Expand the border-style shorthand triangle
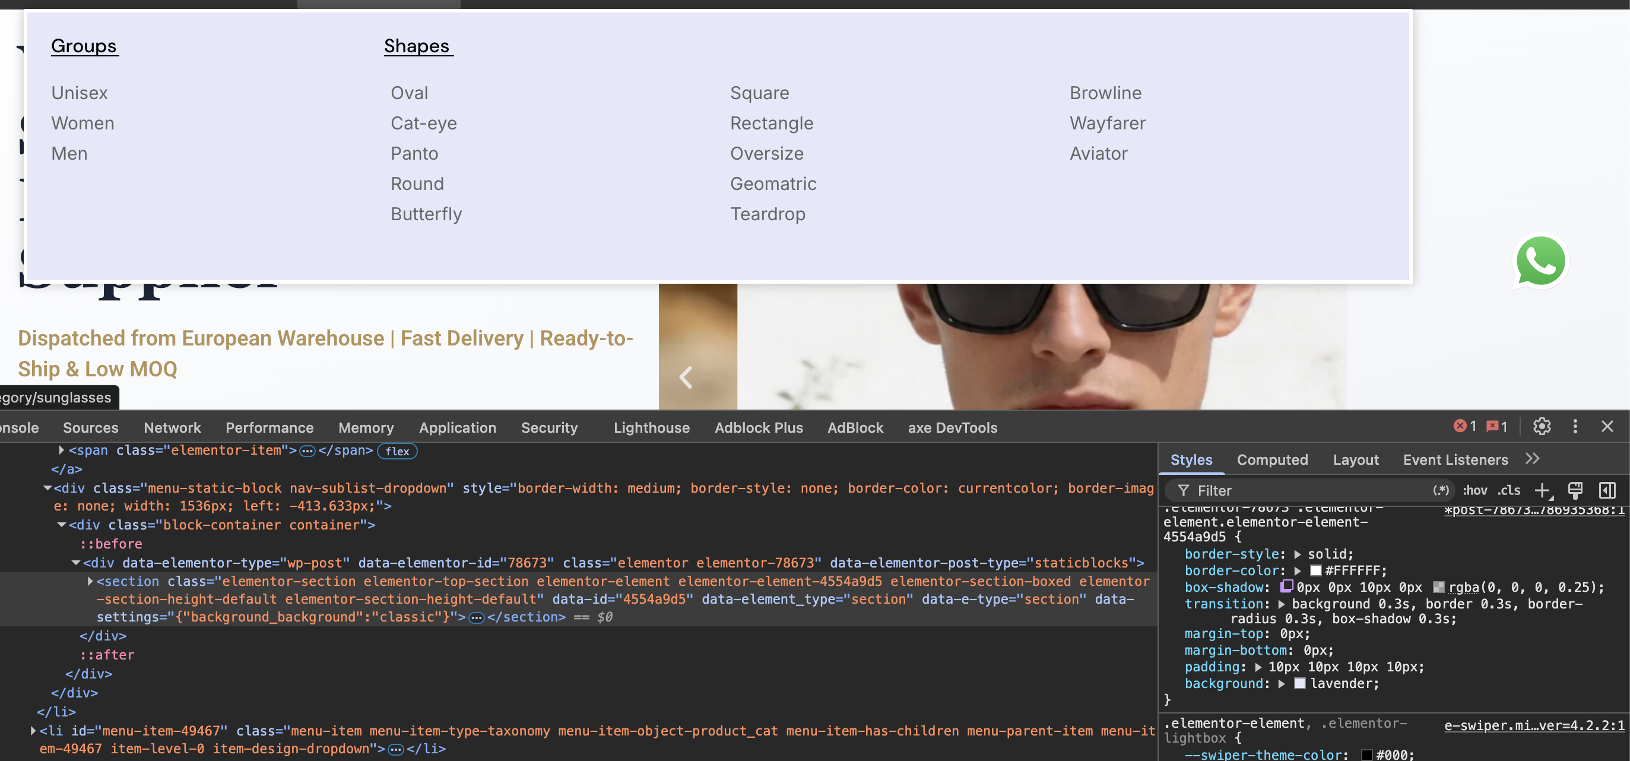The height and width of the screenshot is (761, 1630). [x=1297, y=554]
